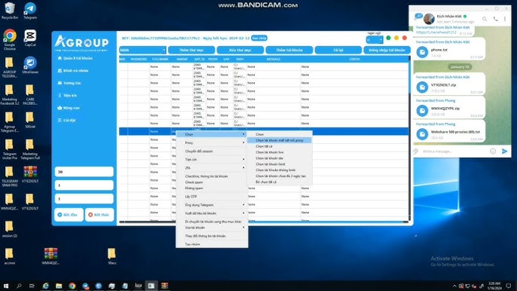Choose Chọn tất cả in submenu
Viewport: 517px width, 291px height.
click(x=280, y=146)
